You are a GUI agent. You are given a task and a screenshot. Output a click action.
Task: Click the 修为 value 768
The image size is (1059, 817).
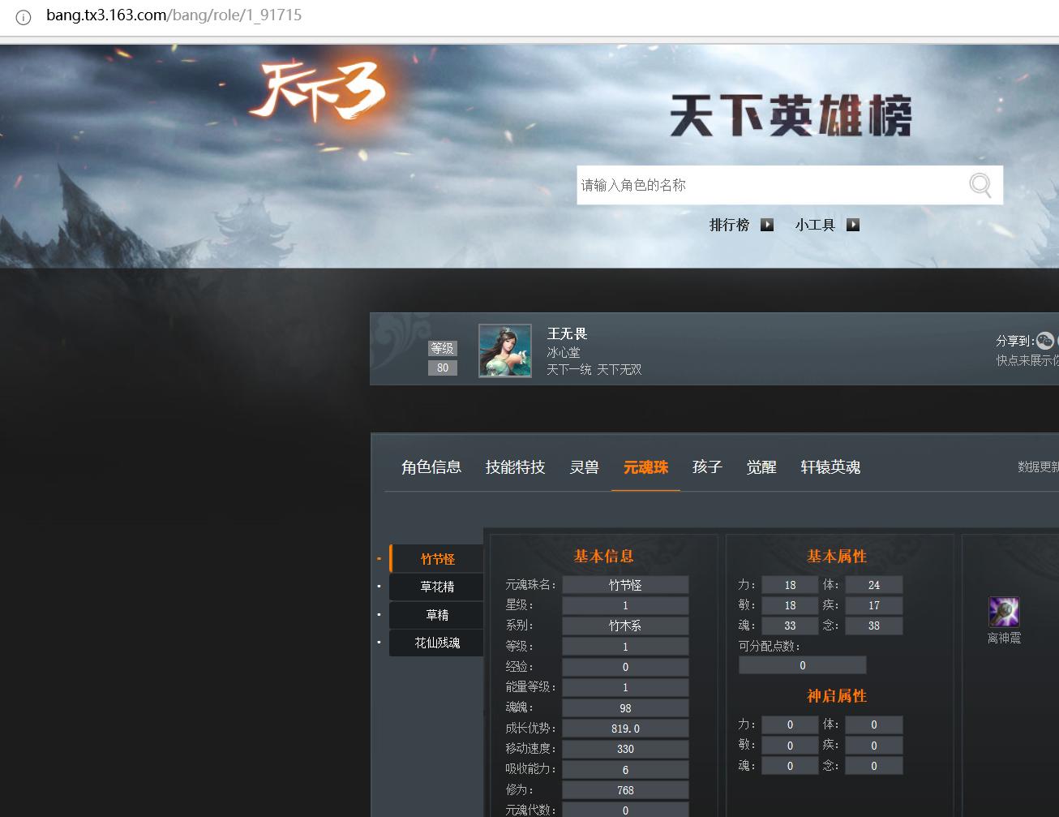625,790
